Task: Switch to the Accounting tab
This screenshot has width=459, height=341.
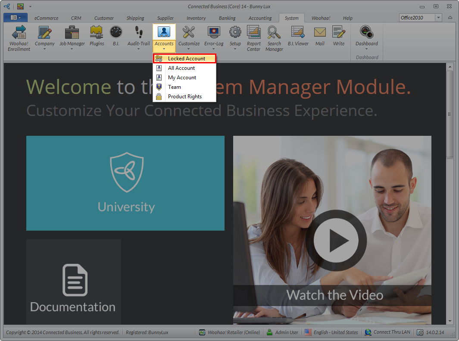Action: click(260, 18)
